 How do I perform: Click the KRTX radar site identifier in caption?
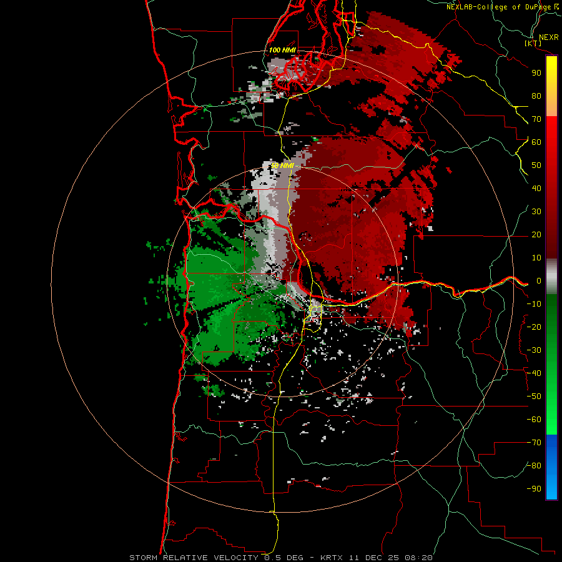click(x=332, y=558)
